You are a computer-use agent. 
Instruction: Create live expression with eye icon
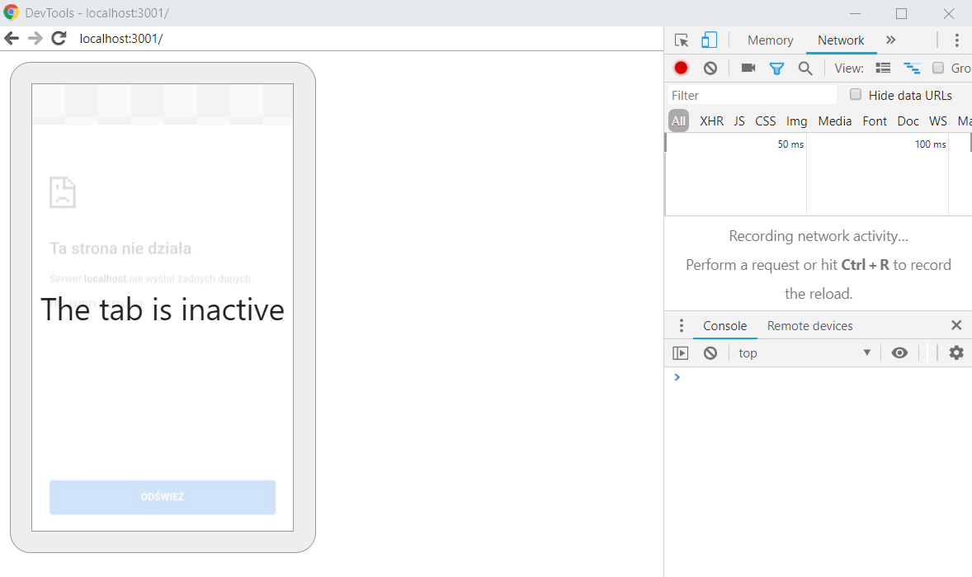(x=899, y=353)
